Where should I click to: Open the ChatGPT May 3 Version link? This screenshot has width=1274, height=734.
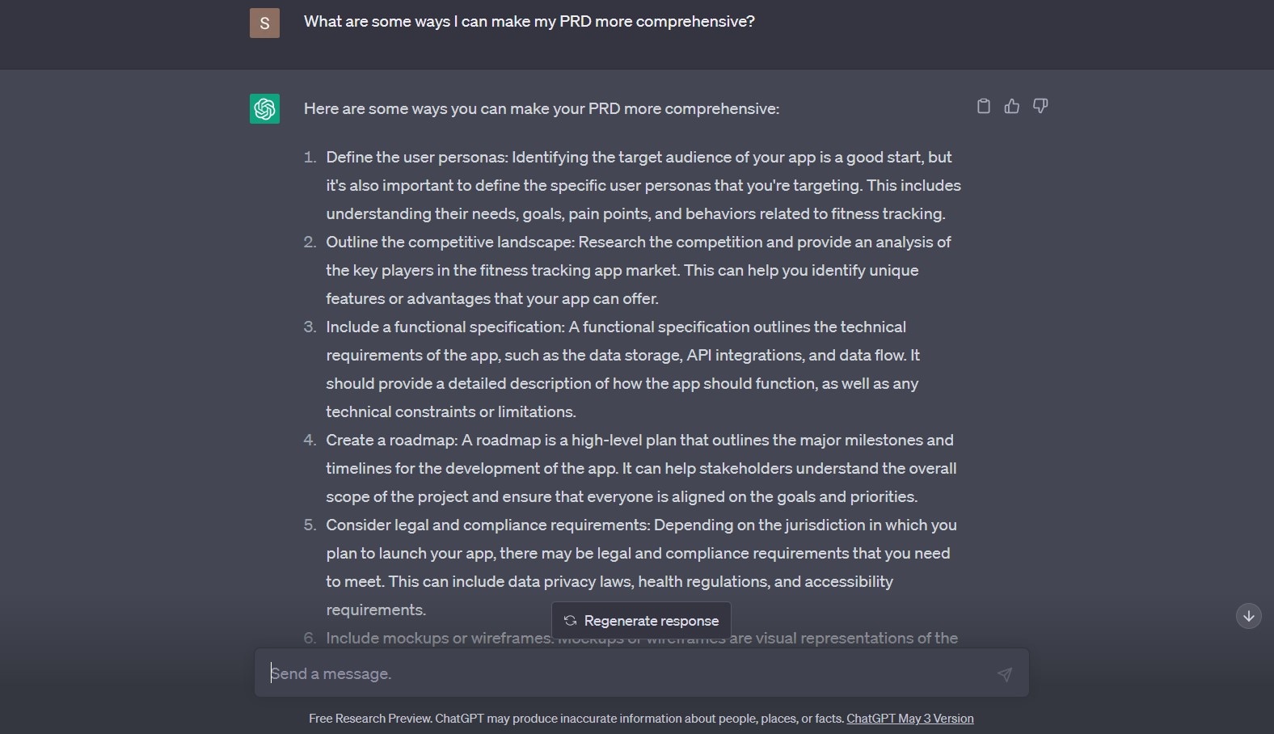[909, 719]
